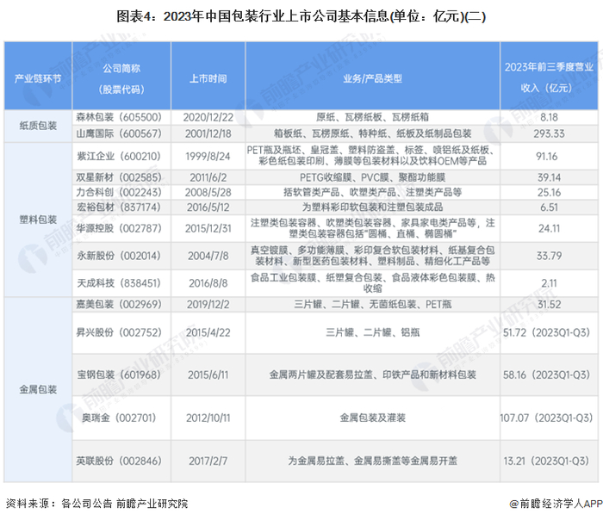Click revenue value 33.79
The width and height of the screenshot is (603, 520).
tap(549, 256)
